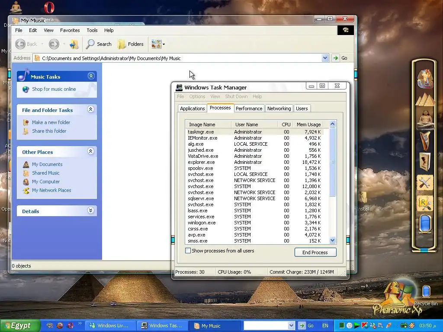Click the crossed wrench and screwdriver dock icon
The height and width of the screenshot is (332, 443).
(425, 183)
